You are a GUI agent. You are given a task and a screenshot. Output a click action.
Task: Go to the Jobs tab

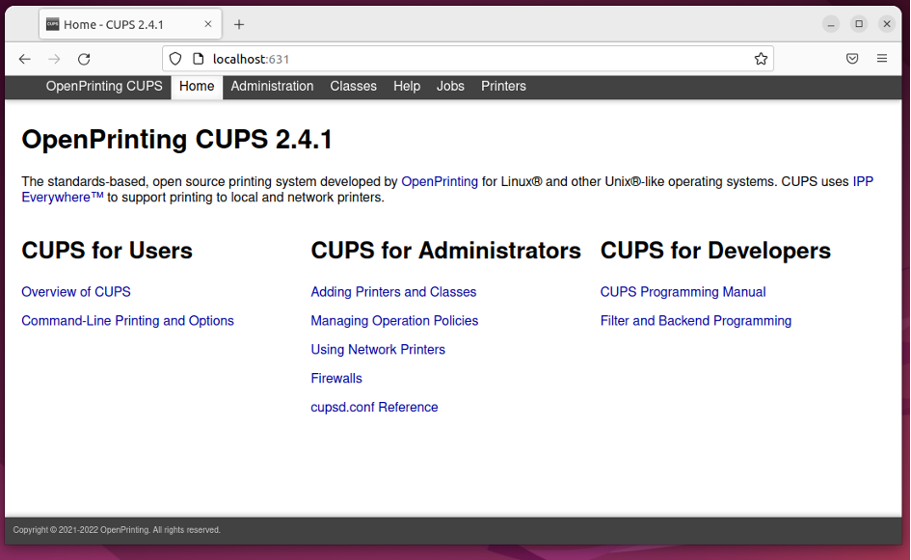point(450,87)
